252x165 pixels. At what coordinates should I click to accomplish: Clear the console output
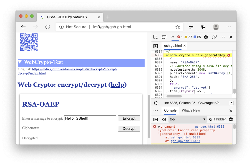[x=164, y=119]
